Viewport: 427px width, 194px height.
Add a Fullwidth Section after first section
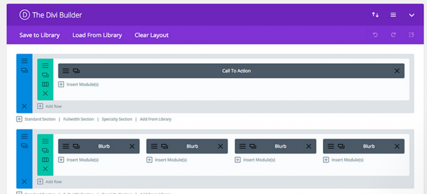[x=78, y=119]
